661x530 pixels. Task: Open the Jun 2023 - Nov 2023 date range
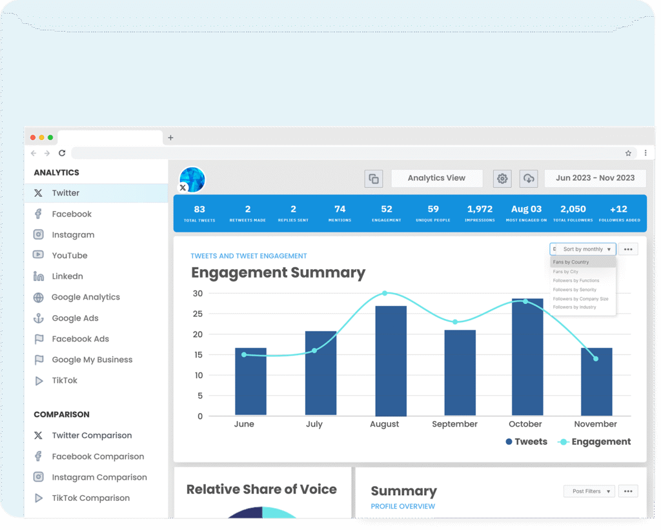pos(595,178)
